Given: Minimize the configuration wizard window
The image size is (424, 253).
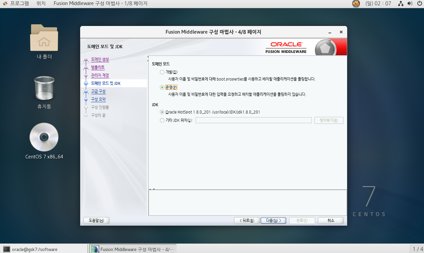Looking at the screenshot, I should (330, 32).
